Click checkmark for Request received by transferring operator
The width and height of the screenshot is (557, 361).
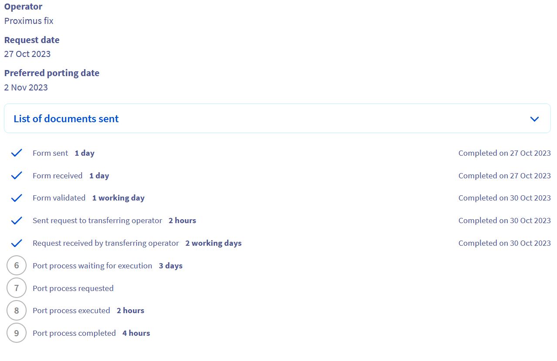pos(17,243)
